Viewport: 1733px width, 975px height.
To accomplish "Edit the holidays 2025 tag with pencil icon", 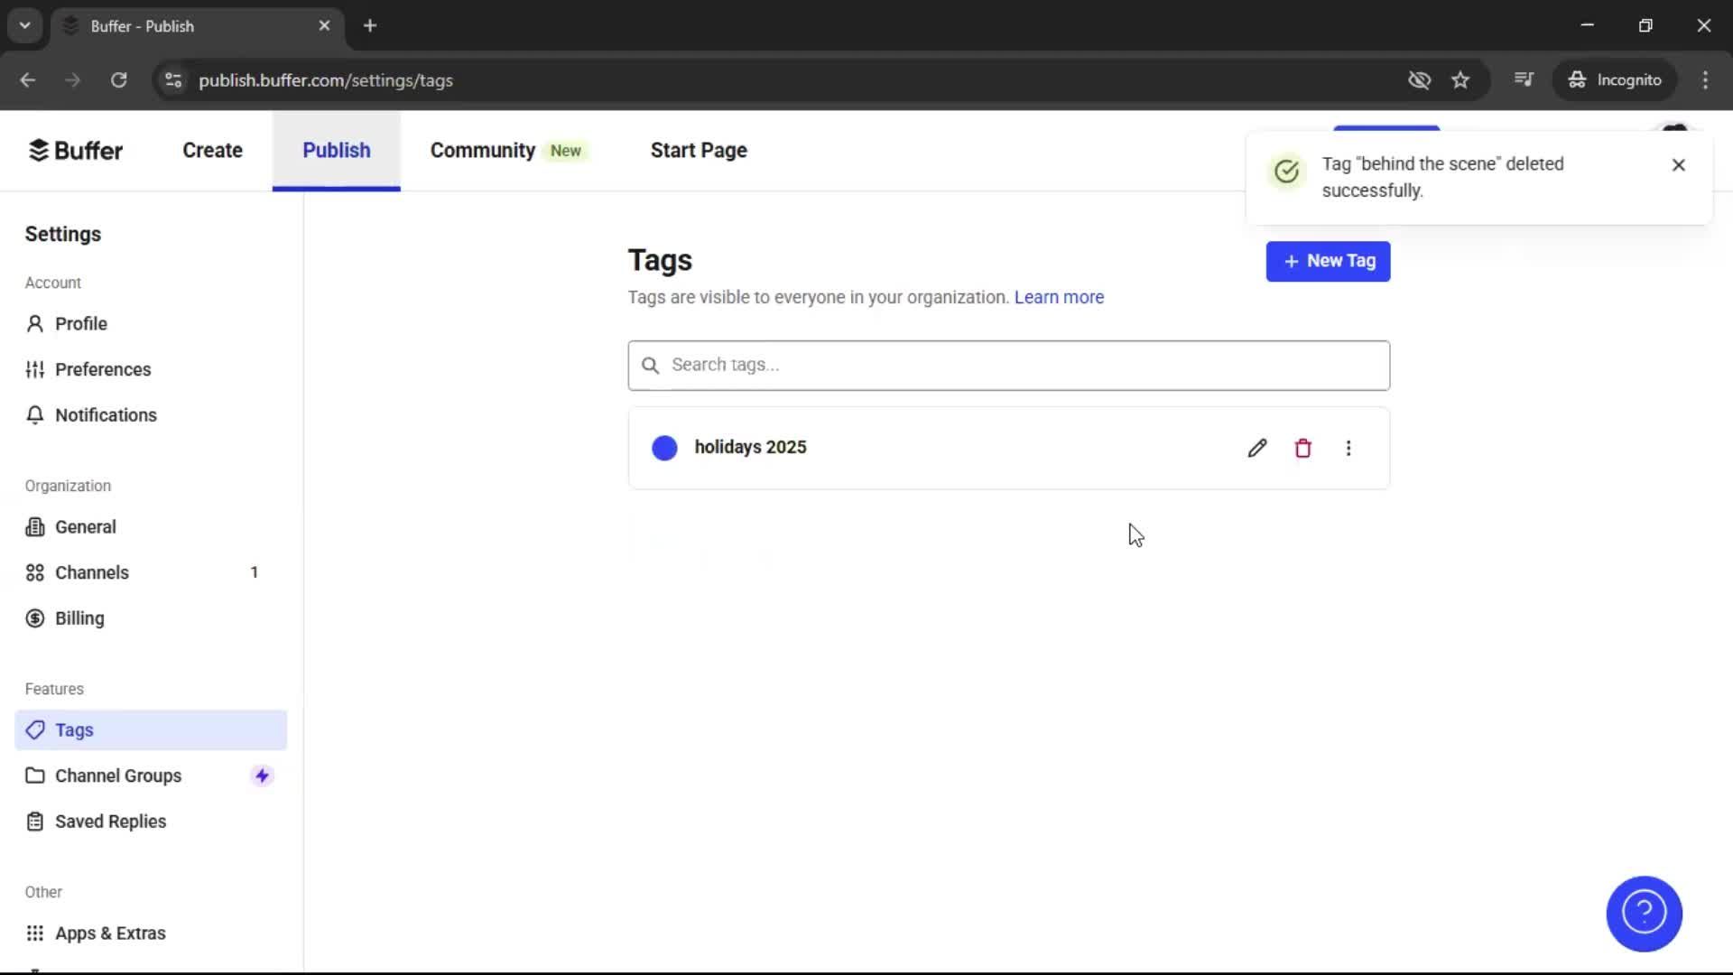I will coord(1256,447).
